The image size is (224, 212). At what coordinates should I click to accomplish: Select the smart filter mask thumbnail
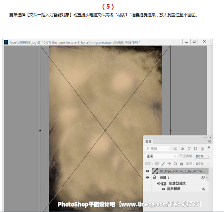164,184
